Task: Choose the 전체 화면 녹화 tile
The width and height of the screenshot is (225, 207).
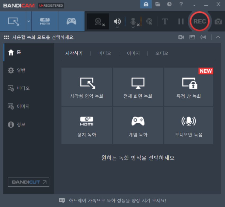Action: coord(138,87)
